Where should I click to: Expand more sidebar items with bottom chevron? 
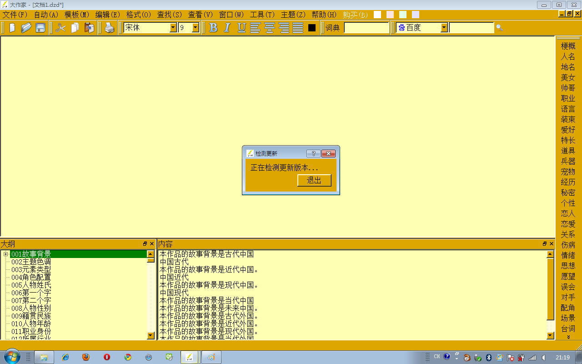pyautogui.click(x=568, y=337)
